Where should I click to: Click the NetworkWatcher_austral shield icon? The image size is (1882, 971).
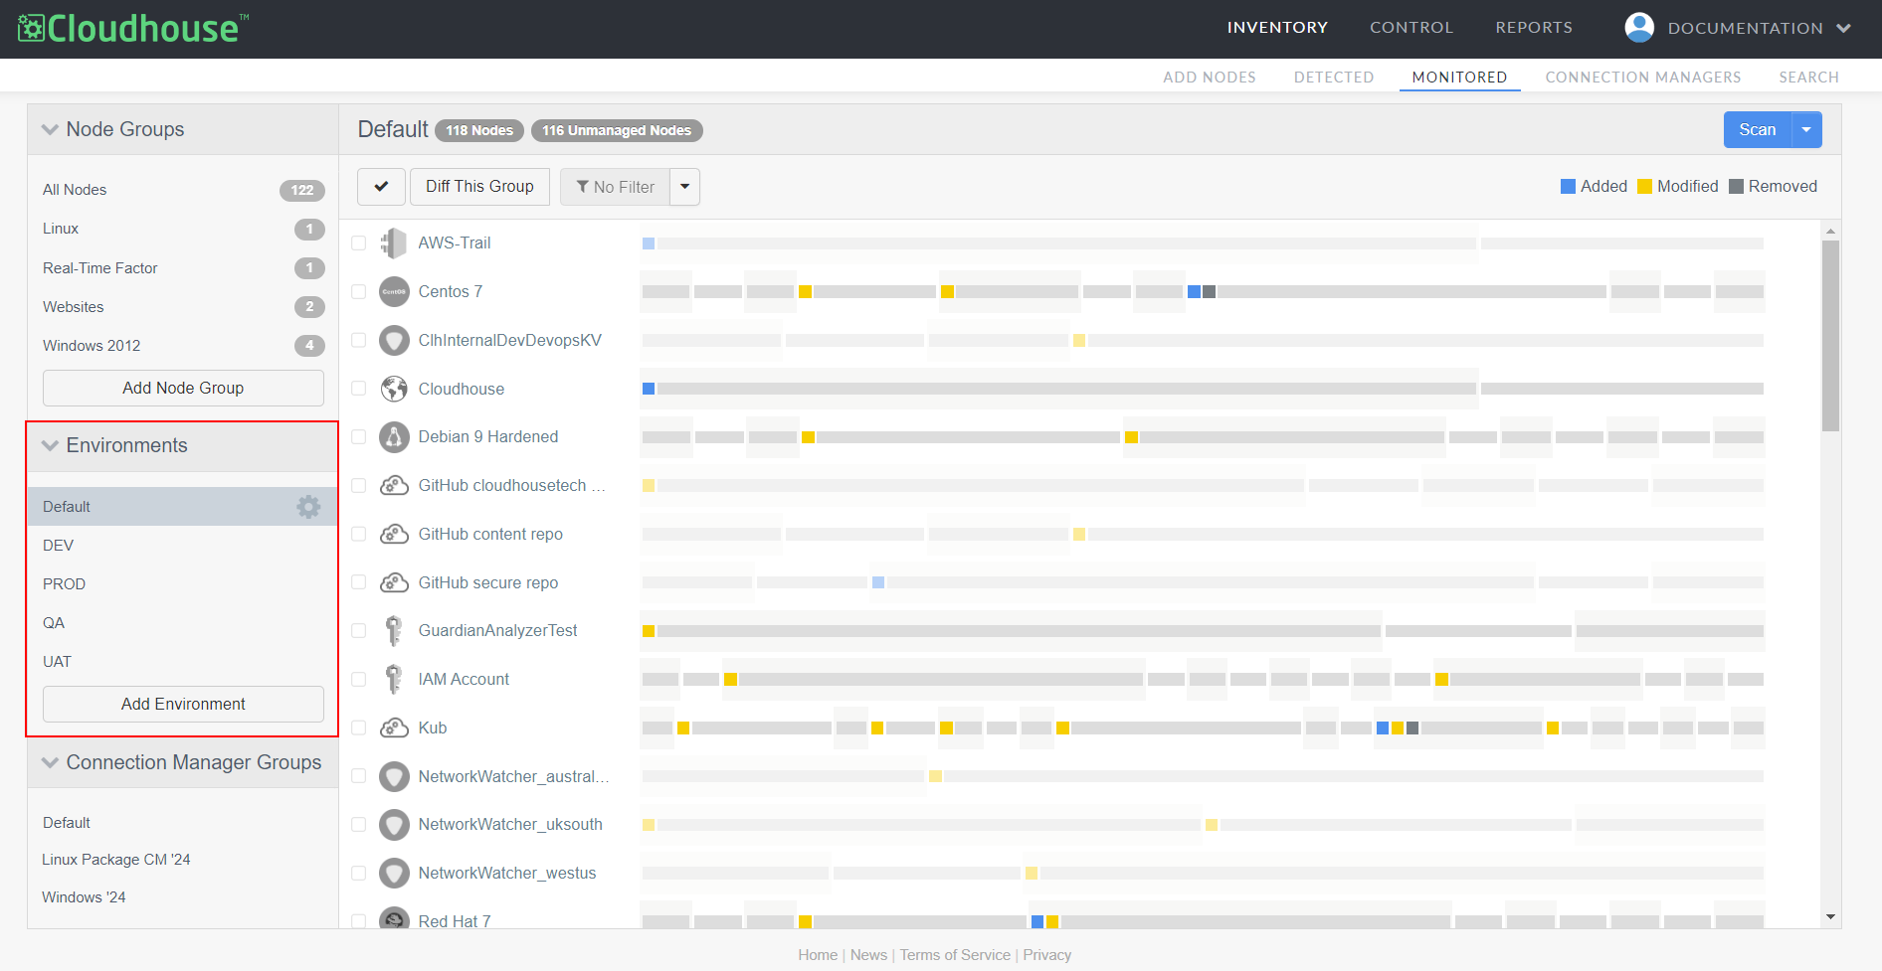click(394, 776)
